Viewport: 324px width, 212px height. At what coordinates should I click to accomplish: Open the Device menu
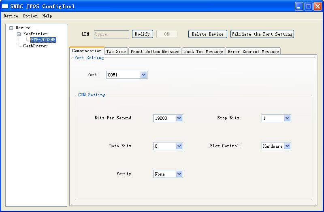pos(11,16)
